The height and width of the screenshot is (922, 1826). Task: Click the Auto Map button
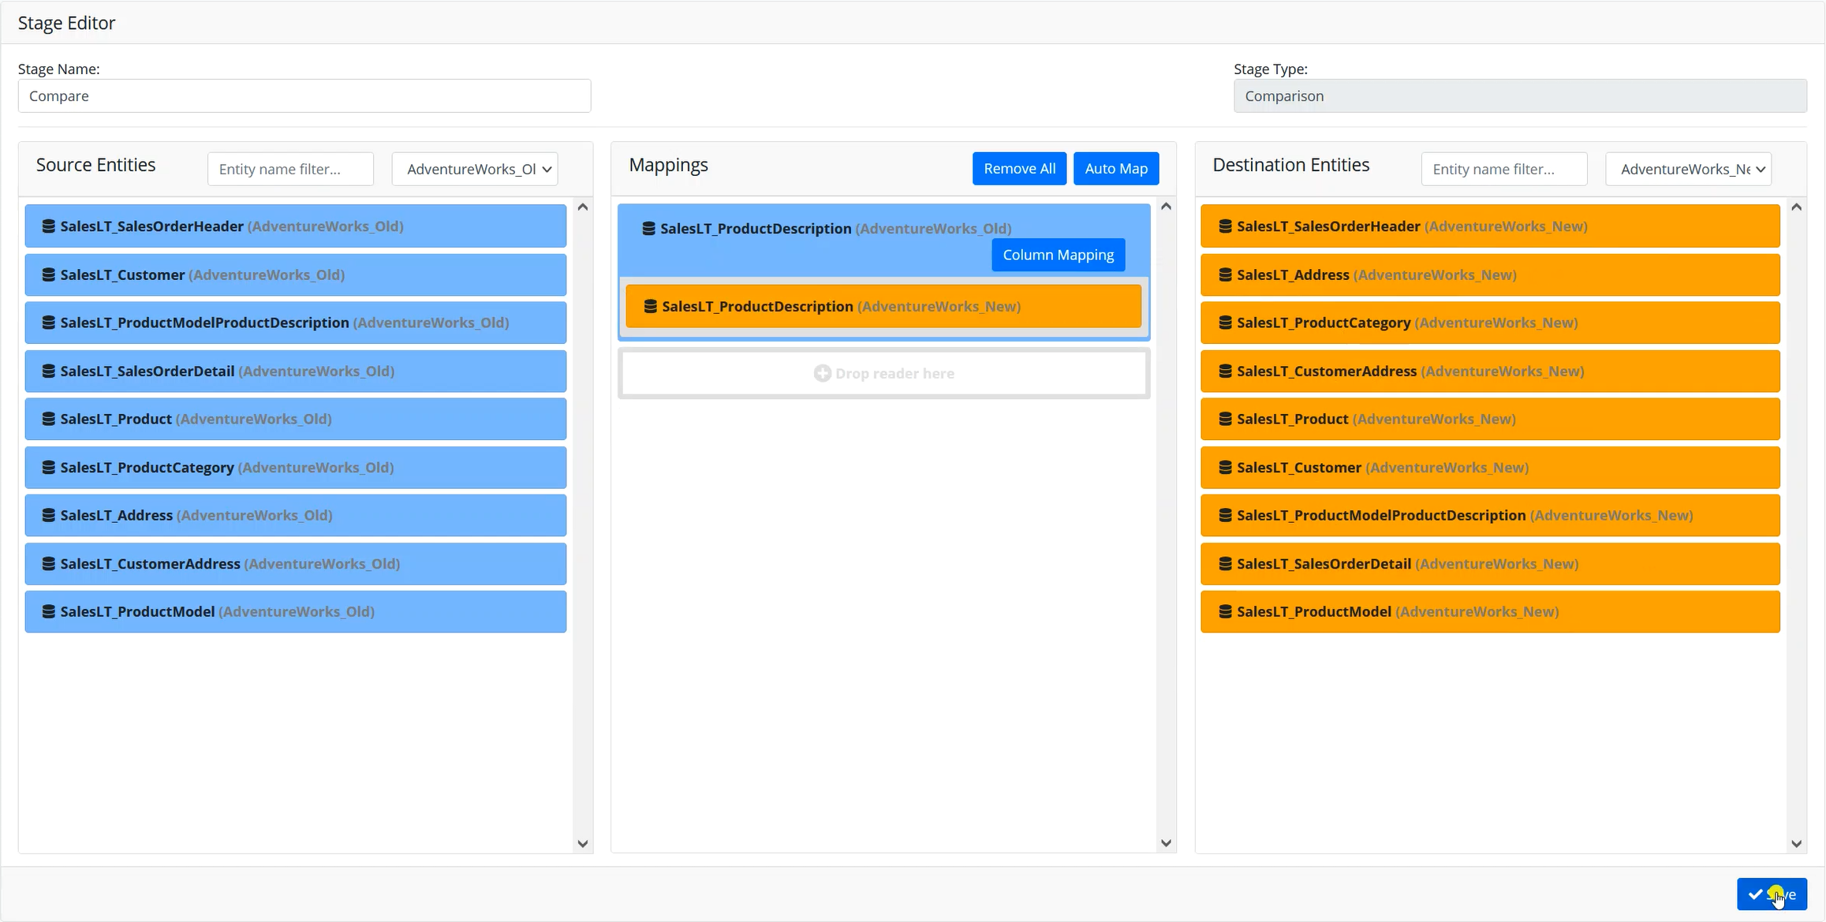click(1116, 169)
